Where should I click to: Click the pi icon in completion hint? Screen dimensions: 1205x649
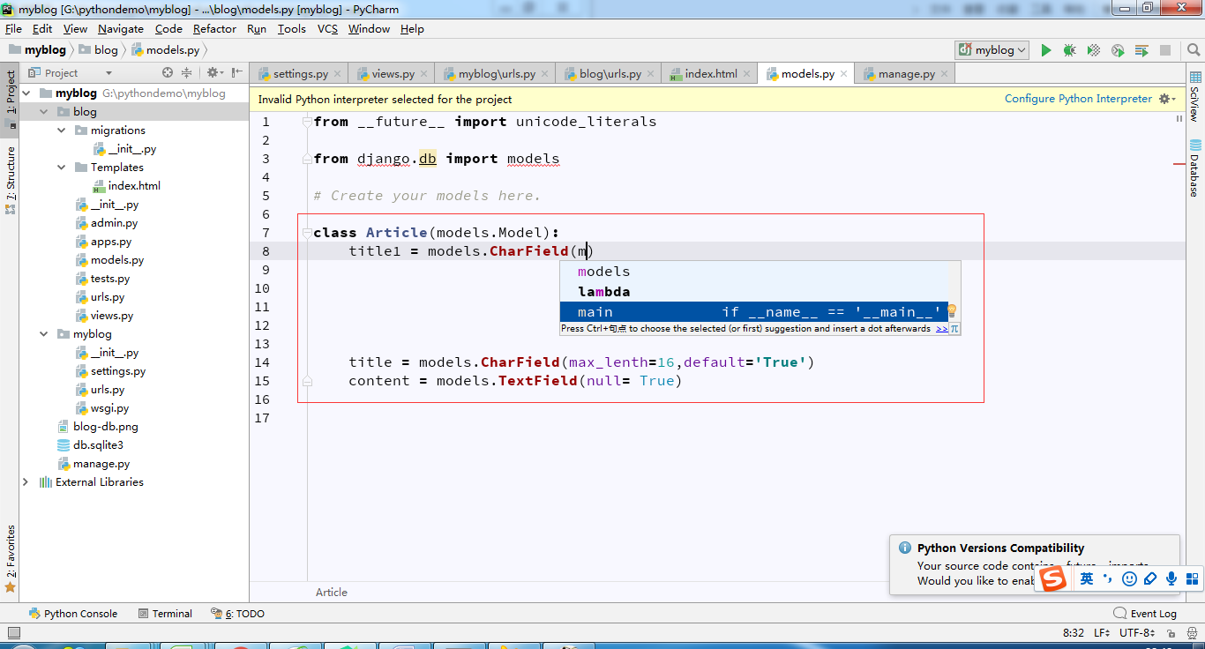point(954,329)
